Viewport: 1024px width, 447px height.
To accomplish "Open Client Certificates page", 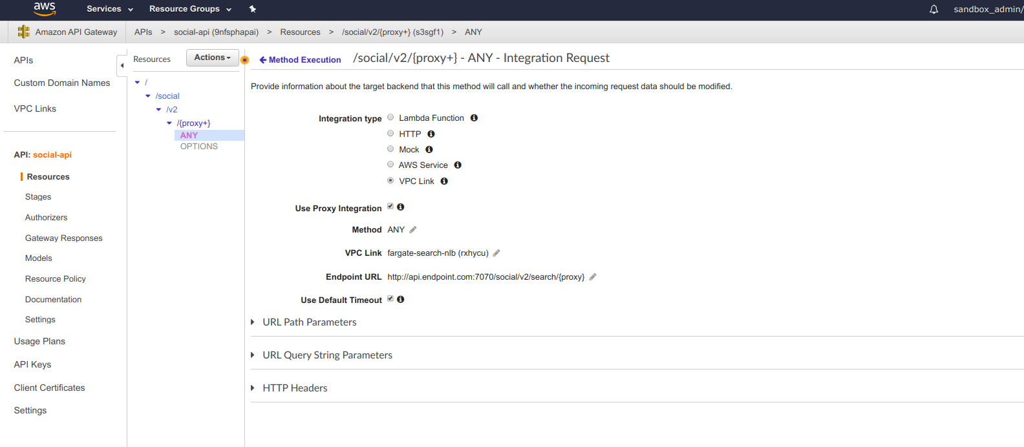I will 49,388.
